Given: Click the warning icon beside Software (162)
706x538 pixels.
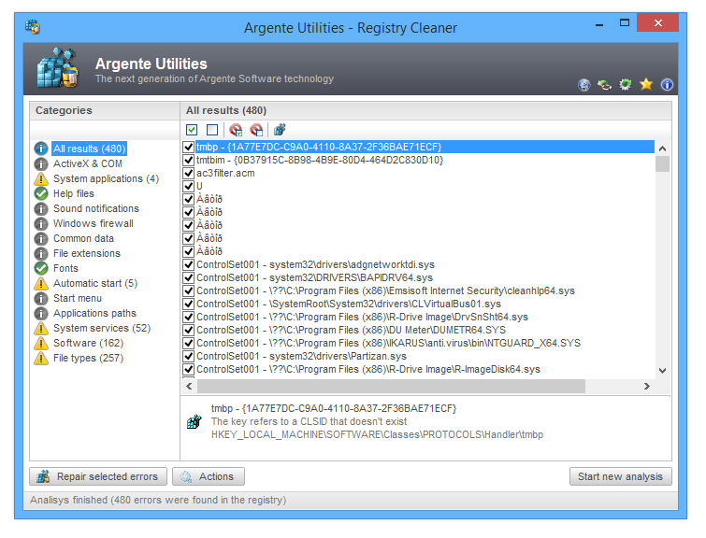Looking at the screenshot, I should [41, 343].
